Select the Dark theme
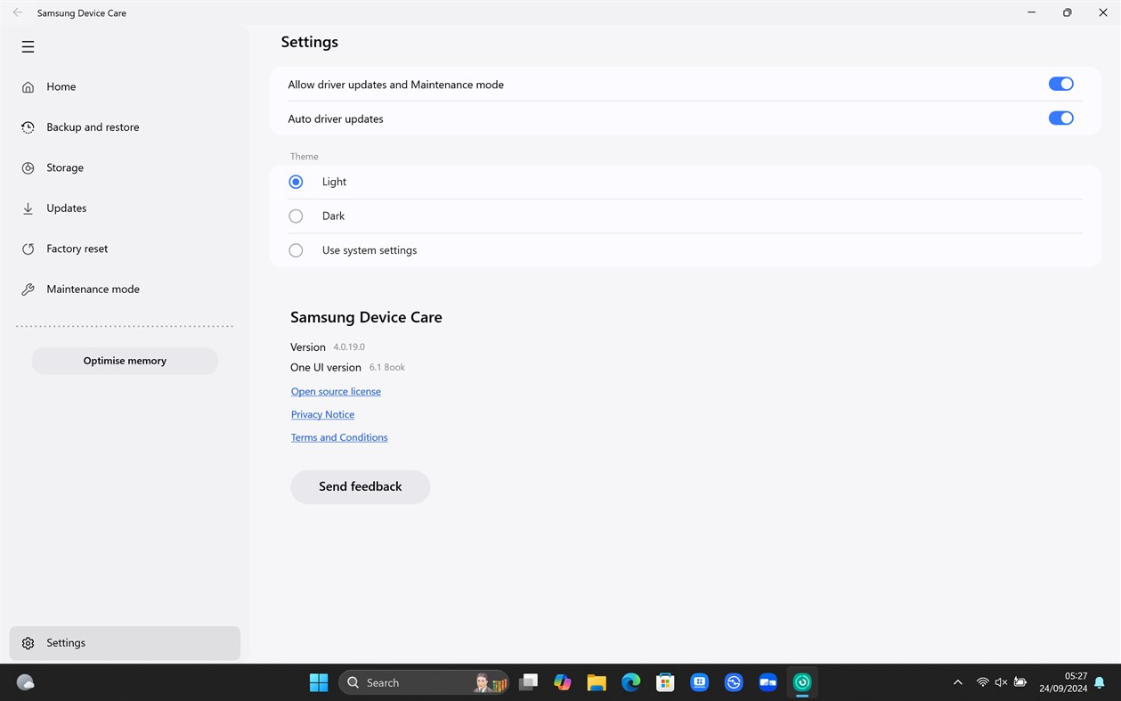The height and width of the screenshot is (701, 1121). 296,216
